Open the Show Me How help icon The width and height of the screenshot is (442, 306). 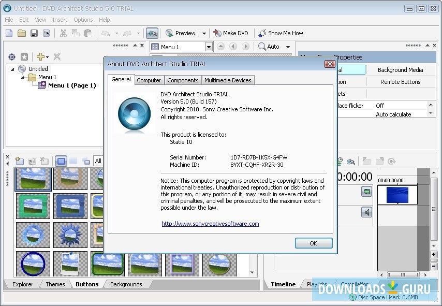click(x=281, y=33)
